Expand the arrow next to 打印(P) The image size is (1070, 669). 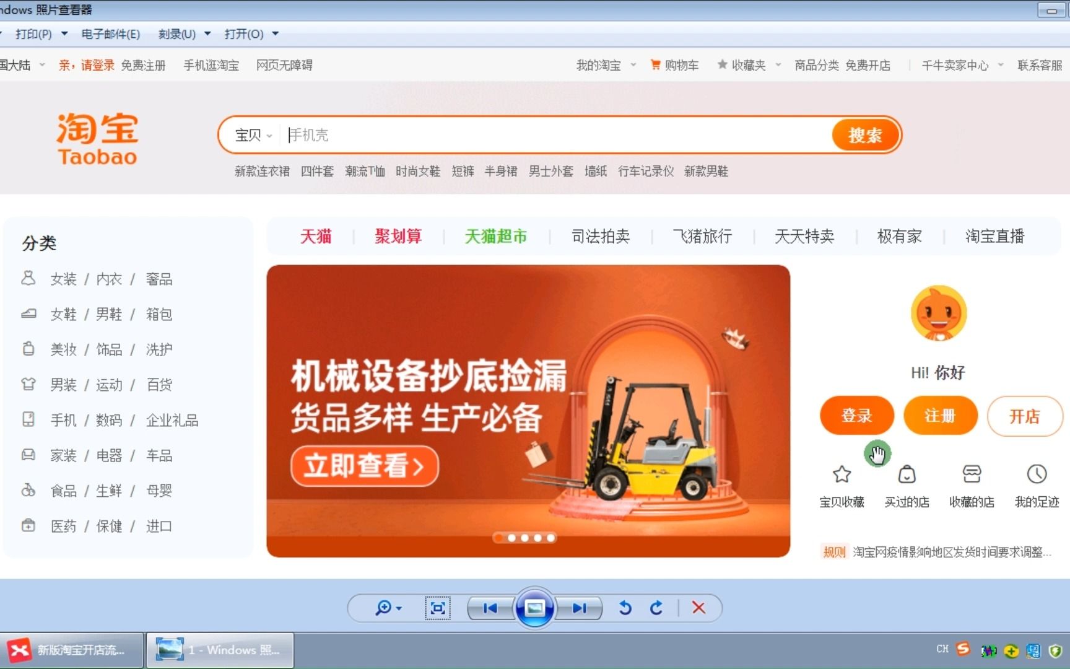(64, 34)
